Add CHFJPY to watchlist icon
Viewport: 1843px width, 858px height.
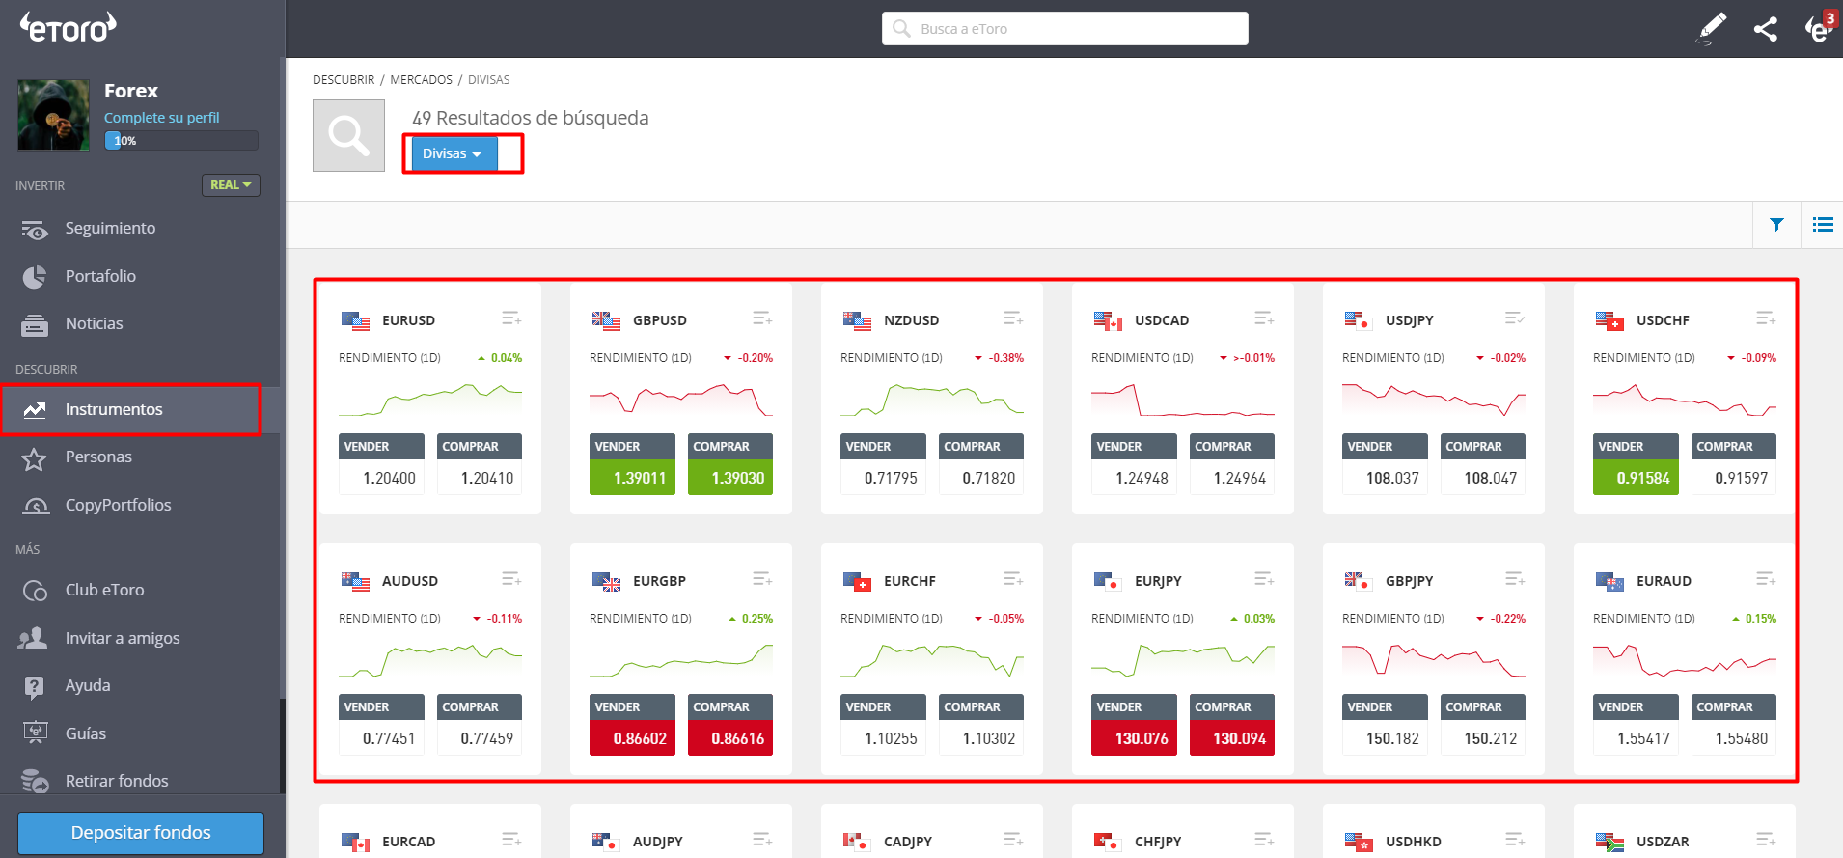pyautogui.click(x=1264, y=840)
